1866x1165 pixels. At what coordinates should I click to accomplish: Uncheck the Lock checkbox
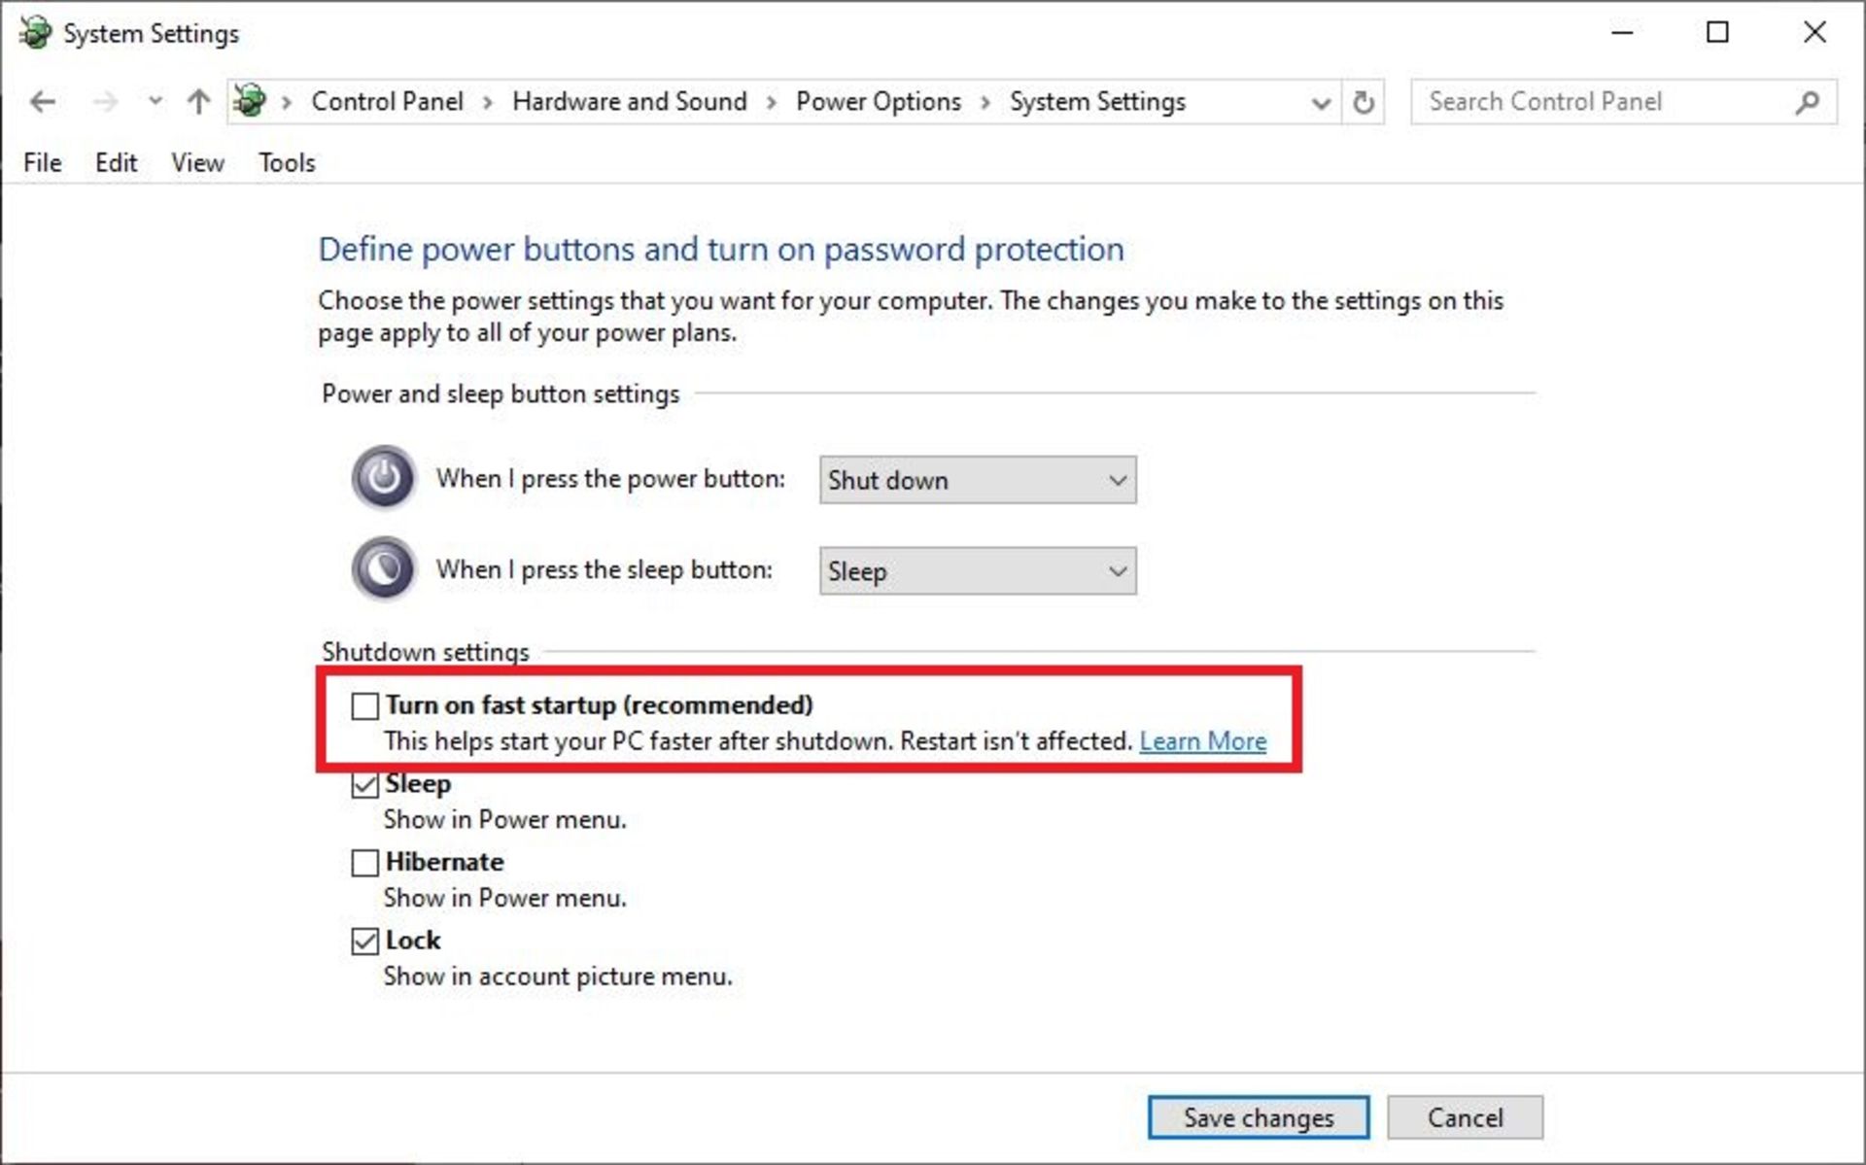pyautogui.click(x=365, y=942)
